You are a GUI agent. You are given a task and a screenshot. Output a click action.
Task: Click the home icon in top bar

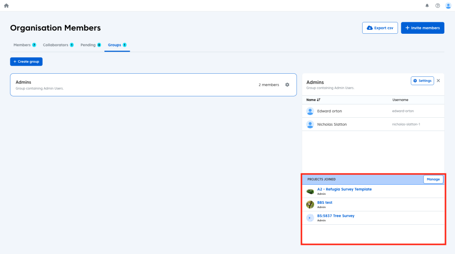pos(6,6)
